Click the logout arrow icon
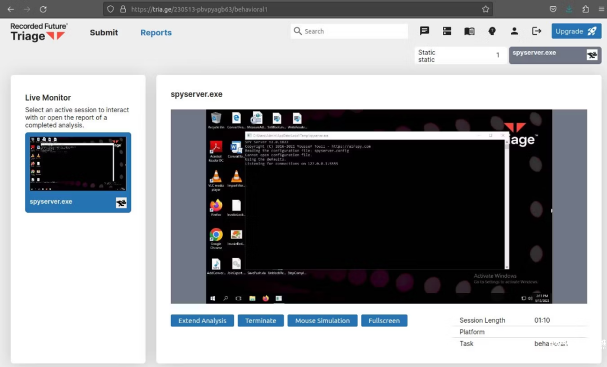Screen dimensions: 607x367 click(x=537, y=31)
